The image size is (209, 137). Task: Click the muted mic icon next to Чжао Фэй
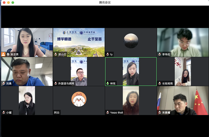[108, 112]
